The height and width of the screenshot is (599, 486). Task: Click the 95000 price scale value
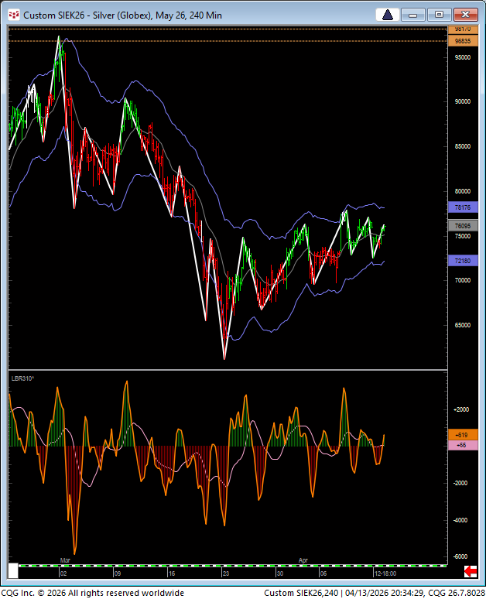(462, 58)
